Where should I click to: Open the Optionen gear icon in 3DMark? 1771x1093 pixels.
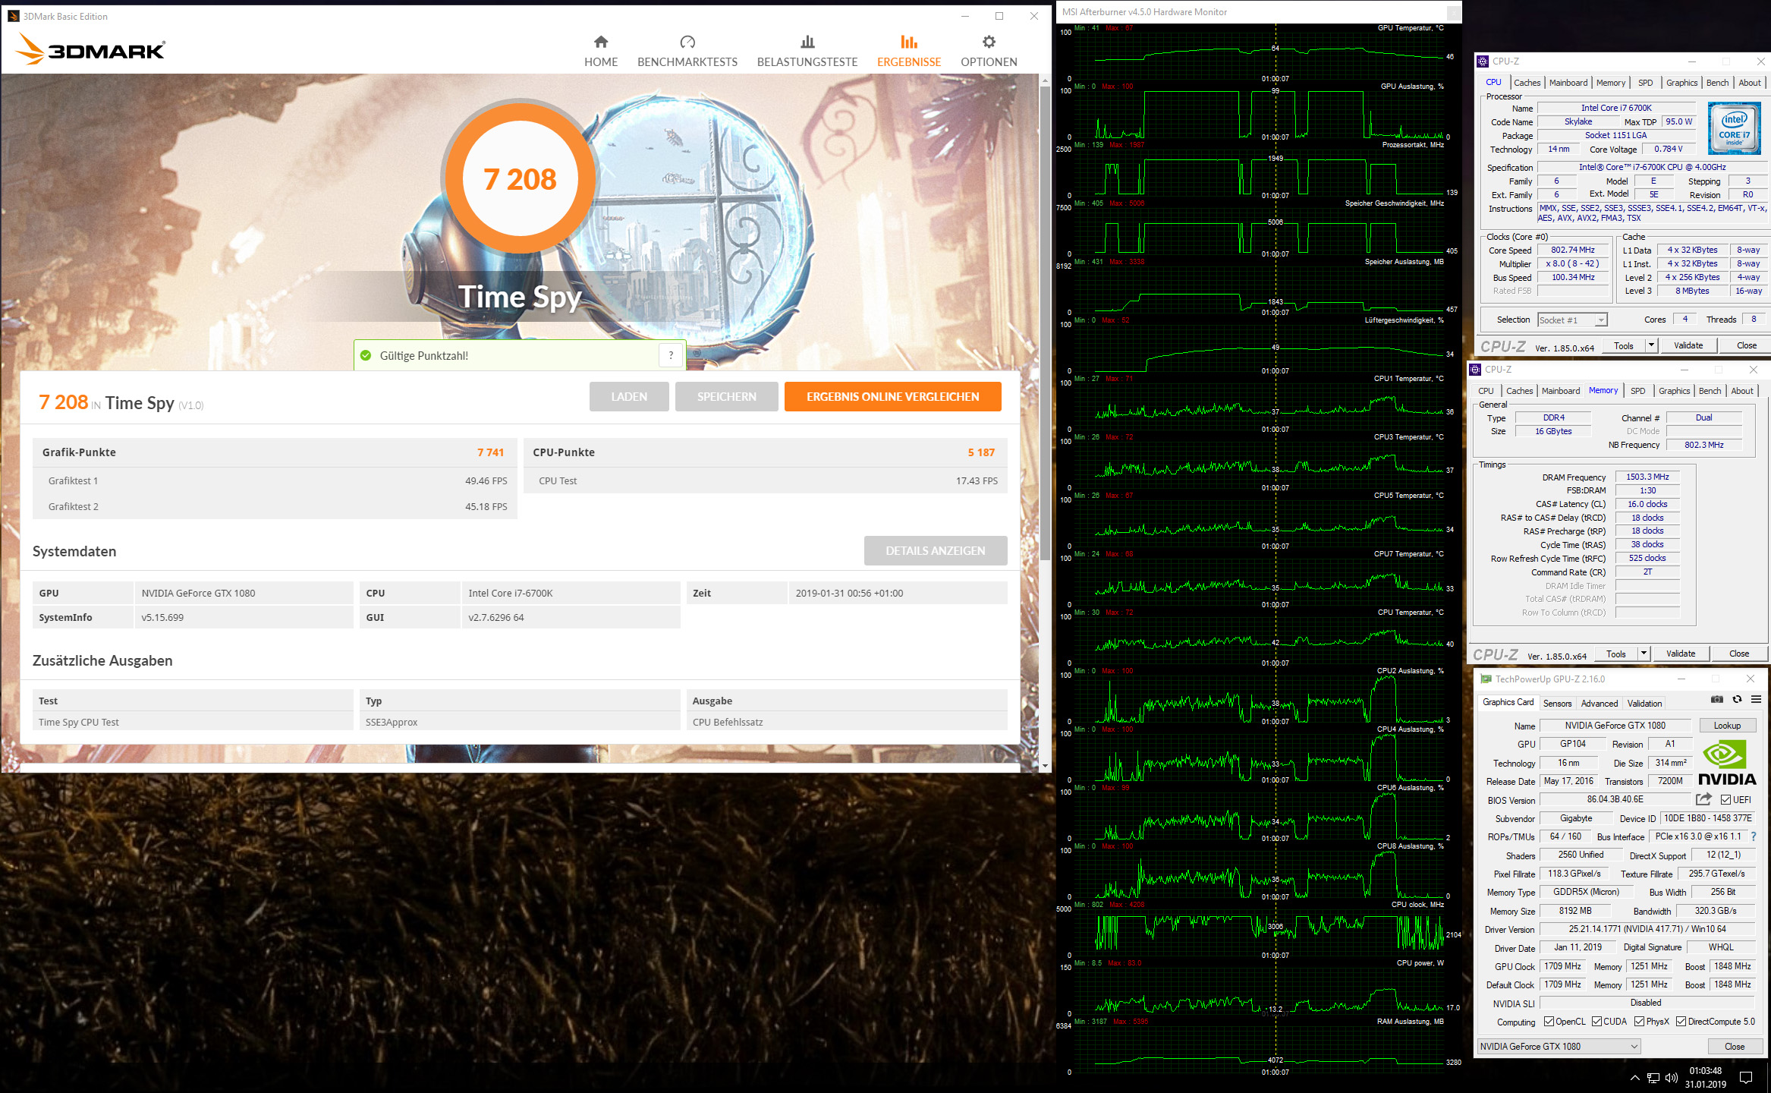click(988, 43)
